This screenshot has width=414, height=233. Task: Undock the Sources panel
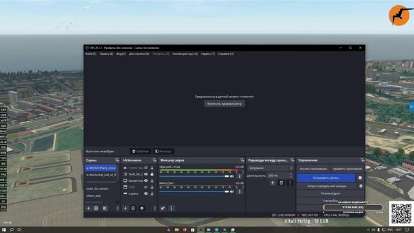(155, 160)
